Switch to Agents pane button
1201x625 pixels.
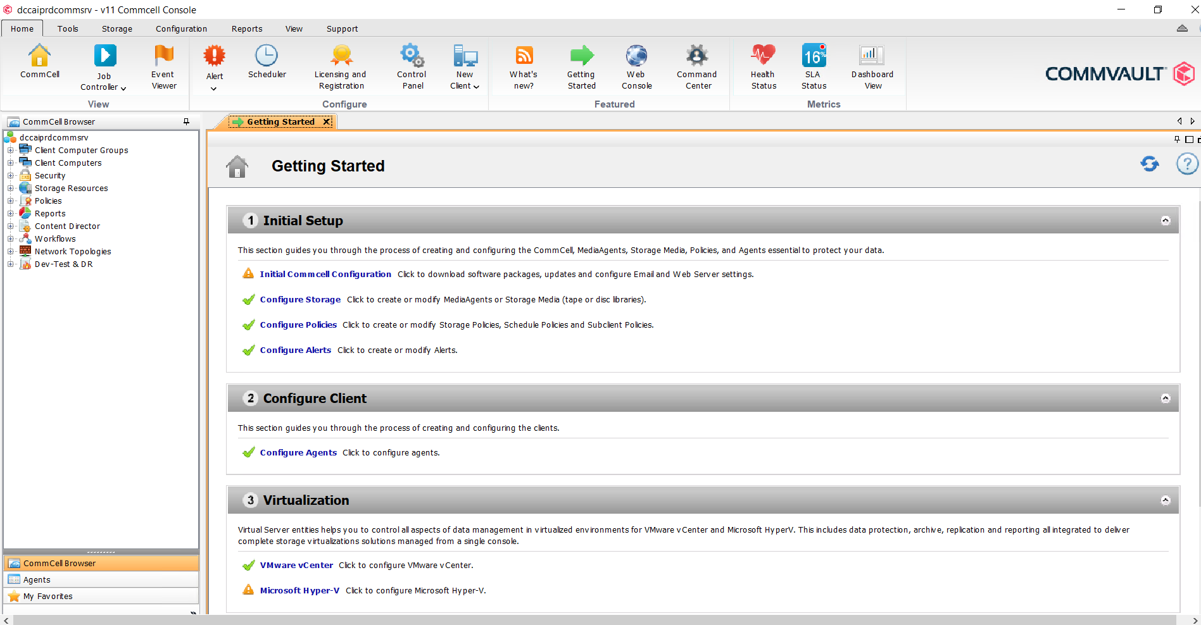pyautogui.click(x=101, y=579)
